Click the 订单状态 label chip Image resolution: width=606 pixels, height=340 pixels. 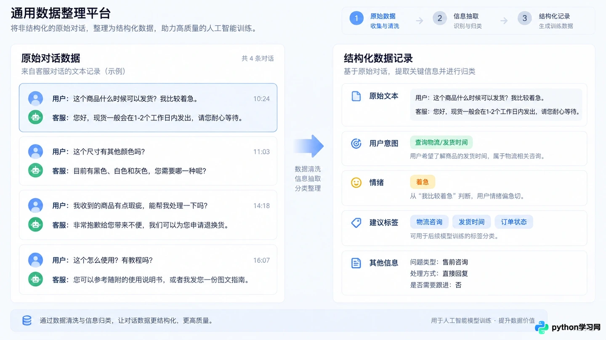point(514,222)
